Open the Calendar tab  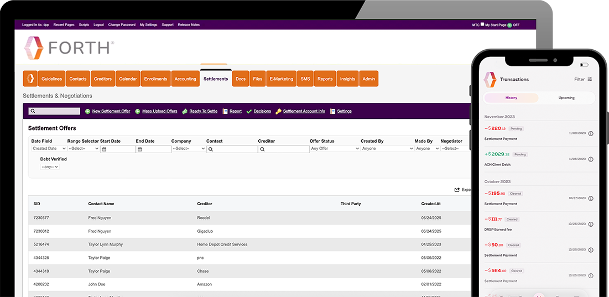[128, 79]
